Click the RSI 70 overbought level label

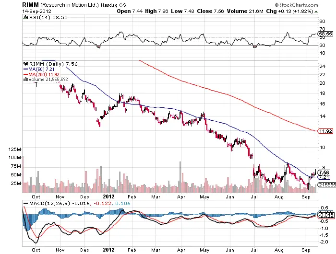coord(322,29)
